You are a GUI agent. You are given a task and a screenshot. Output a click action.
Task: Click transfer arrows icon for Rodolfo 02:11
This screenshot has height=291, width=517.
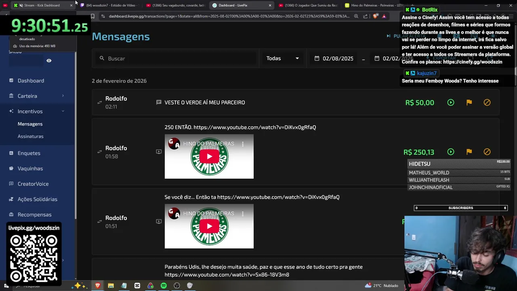pyautogui.click(x=99, y=103)
